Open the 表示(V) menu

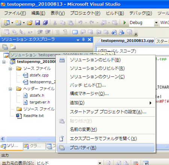[58, 13]
